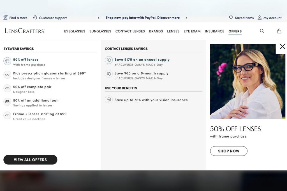This screenshot has width=287, height=191.
Task: Click the glasses icon beside Kids prescription glasses offer
Action: [7, 75]
